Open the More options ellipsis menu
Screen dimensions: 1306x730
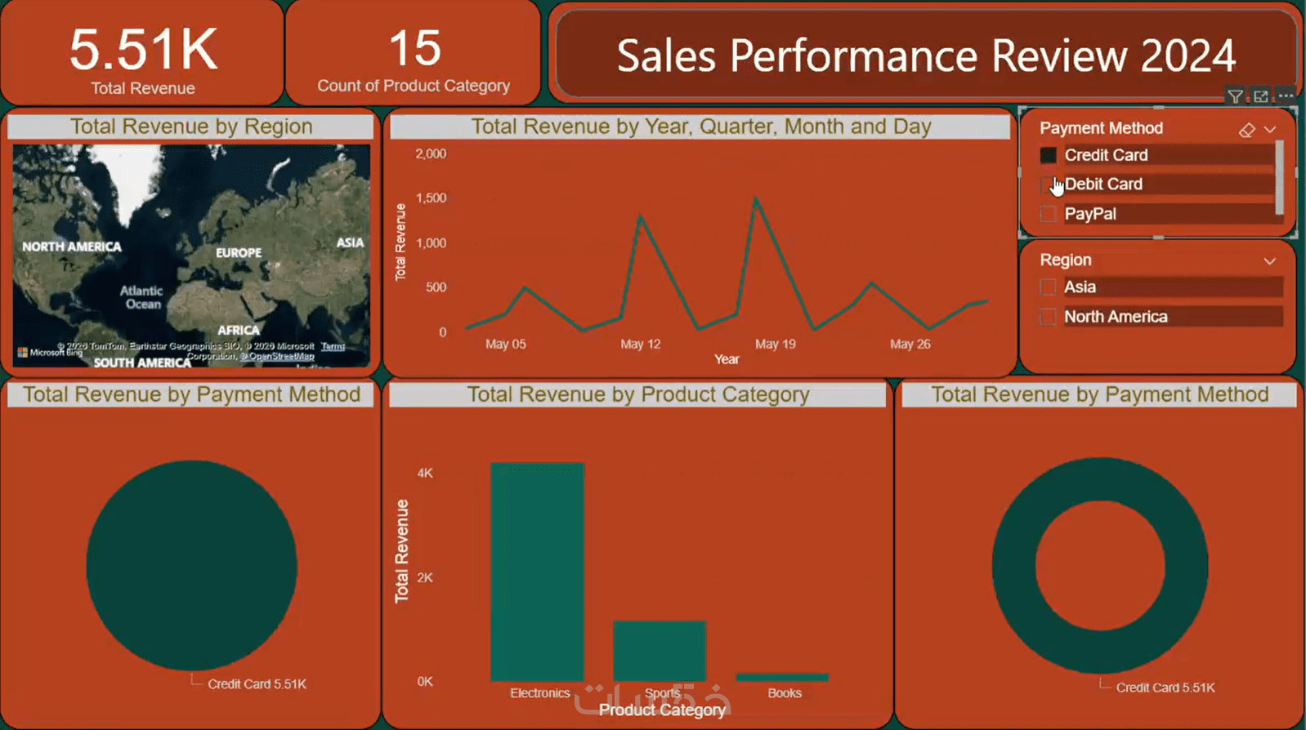1286,96
